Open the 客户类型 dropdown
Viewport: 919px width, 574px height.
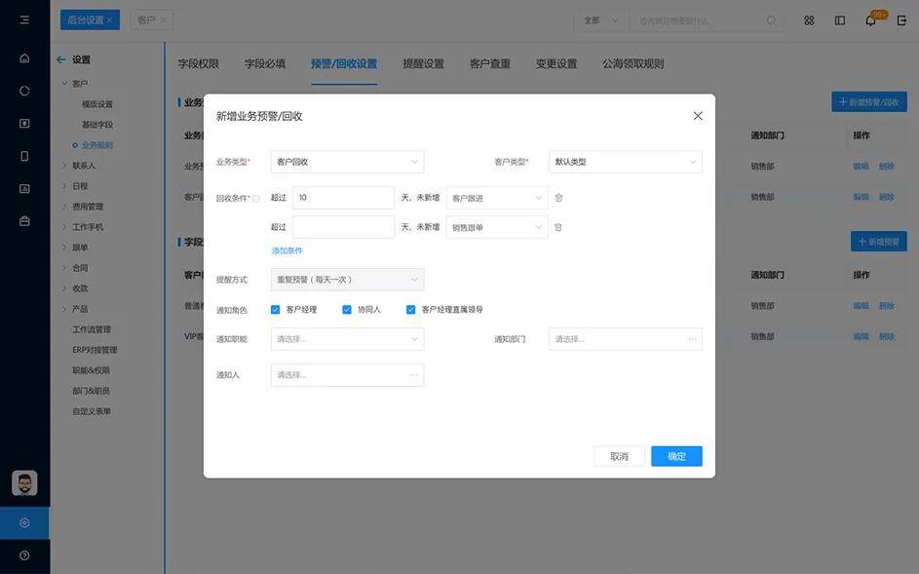point(625,162)
